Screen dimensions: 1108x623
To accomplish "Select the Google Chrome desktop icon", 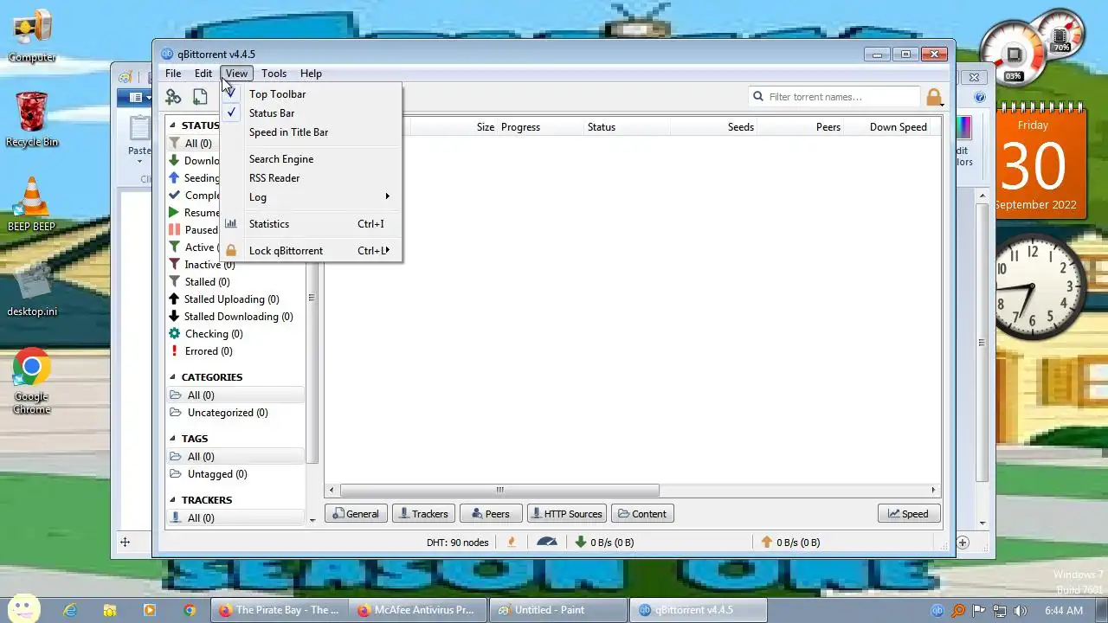I will click(31, 381).
